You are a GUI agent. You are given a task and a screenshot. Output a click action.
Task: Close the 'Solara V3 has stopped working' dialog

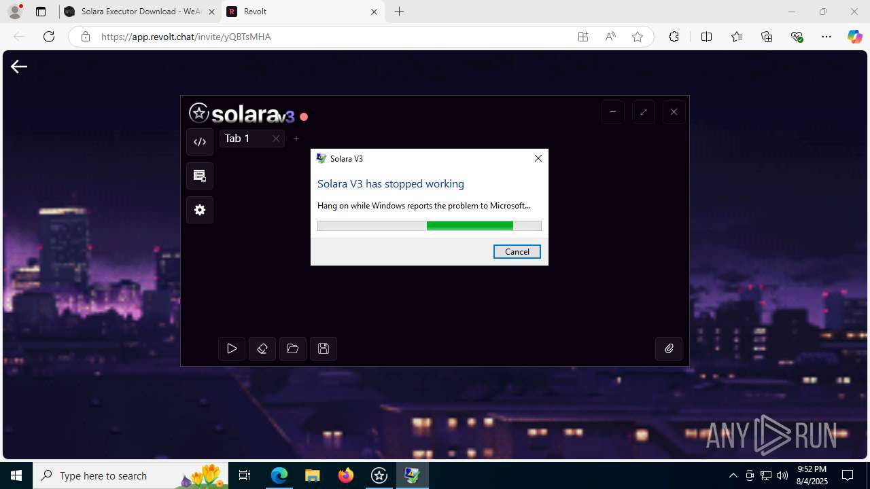click(x=538, y=158)
